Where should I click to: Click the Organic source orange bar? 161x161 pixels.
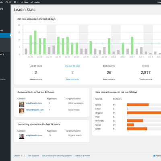pyautogui.click(x=144, y=113)
